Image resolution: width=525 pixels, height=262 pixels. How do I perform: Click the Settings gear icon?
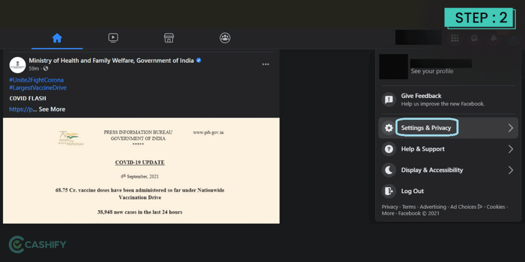389,127
